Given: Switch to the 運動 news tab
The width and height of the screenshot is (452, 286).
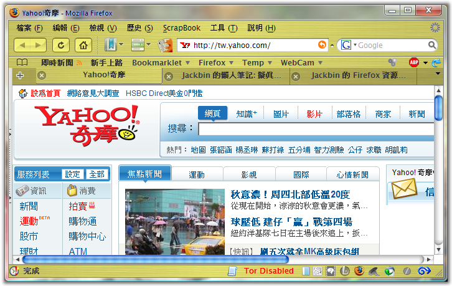Looking at the screenshot, I should [x=197, y=174].
